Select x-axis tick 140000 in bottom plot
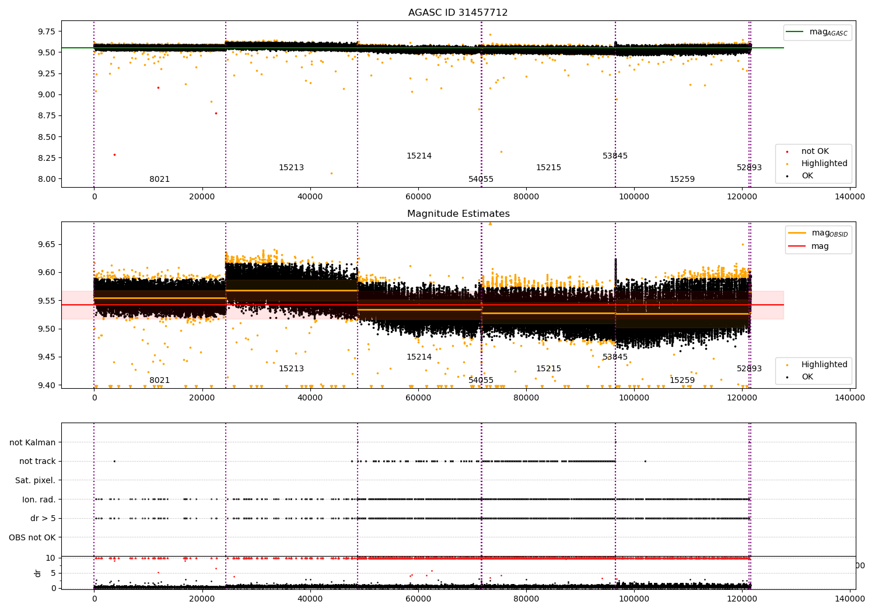The height and width of the screenshot is (612, 875). (x=850, y=599)
